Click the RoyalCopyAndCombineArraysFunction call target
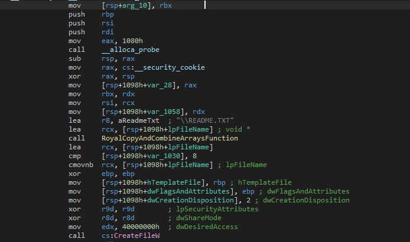Image resolution: width=410 pixels, height=242 pixels. point(170,138)
